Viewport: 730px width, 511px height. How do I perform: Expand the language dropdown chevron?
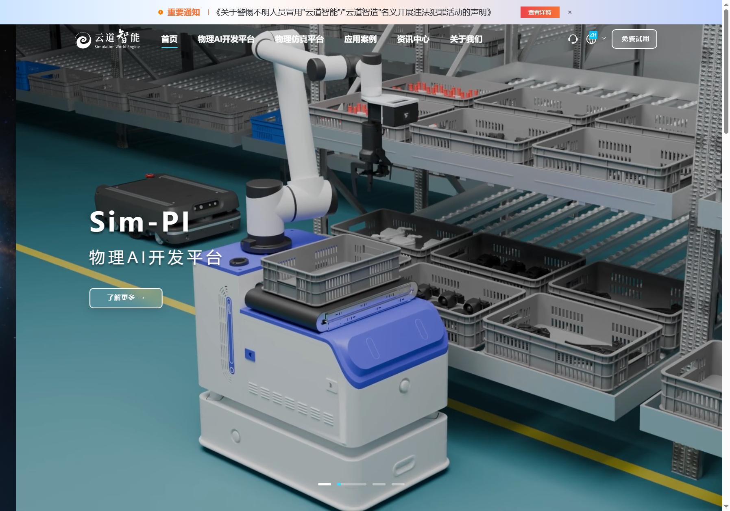604,39
